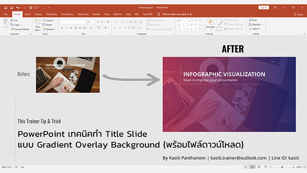Open Arrange objects tool
This screenshot has height=173, width=307.
pyautogui.click(x=210, y=24)
